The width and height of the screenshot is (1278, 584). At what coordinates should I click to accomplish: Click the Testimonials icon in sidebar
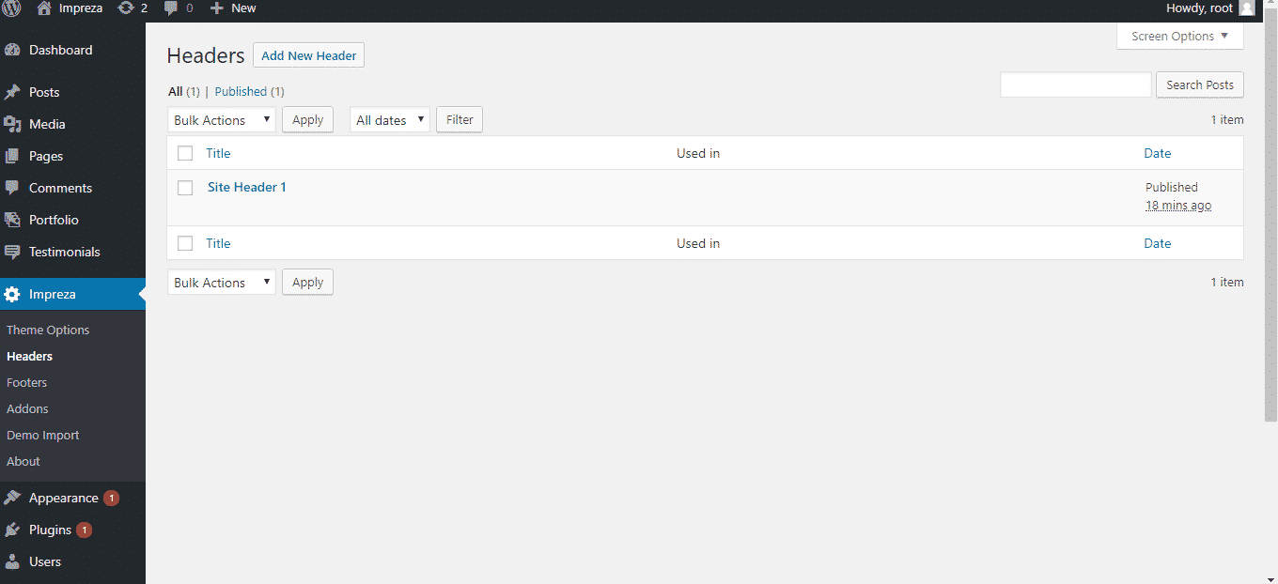(x=12, y=252)
